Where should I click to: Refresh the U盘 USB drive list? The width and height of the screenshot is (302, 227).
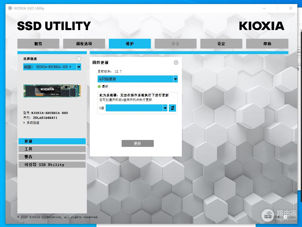tap(173, 108)
